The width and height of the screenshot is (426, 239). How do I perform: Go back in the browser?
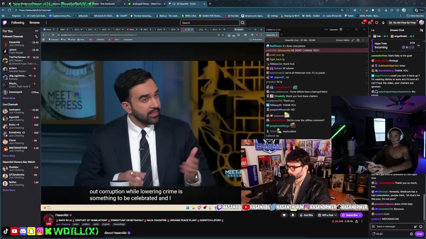[3, 10]
